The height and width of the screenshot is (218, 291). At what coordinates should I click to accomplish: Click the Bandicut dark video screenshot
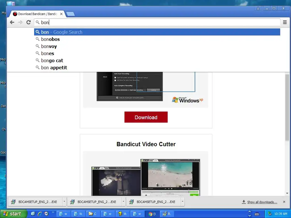coord(116,181)
